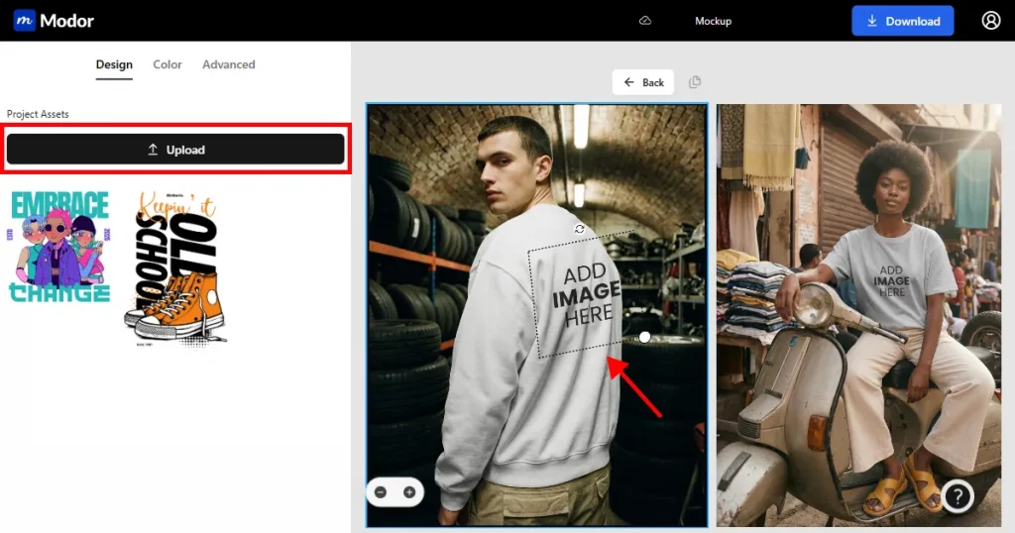Zoom out with the minus icon

tap(381, 492)
